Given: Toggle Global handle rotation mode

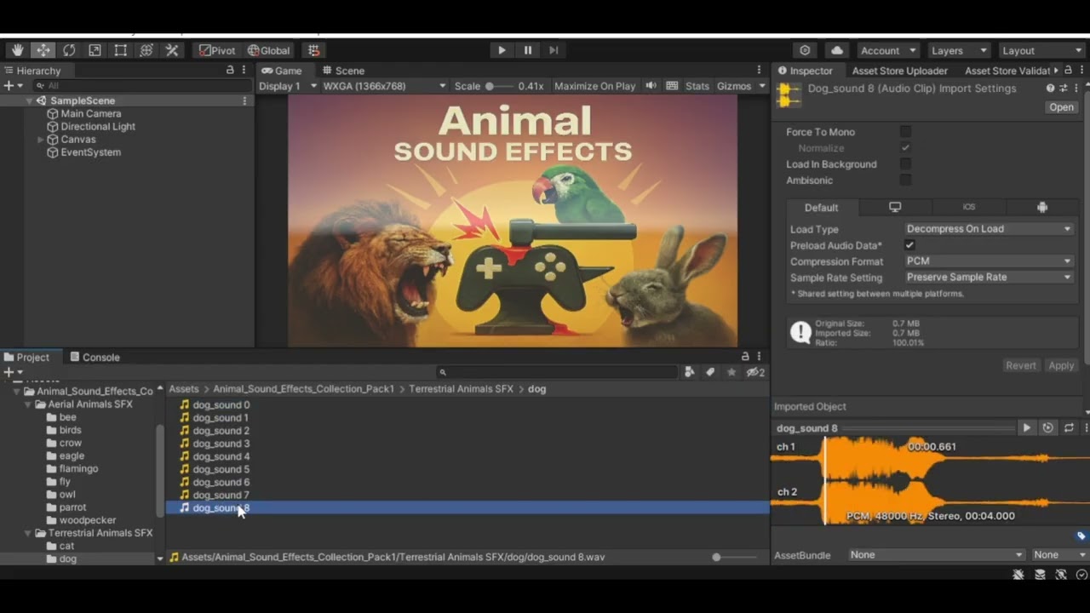Looking at the screenshot, I should click(x=269, y=50).
